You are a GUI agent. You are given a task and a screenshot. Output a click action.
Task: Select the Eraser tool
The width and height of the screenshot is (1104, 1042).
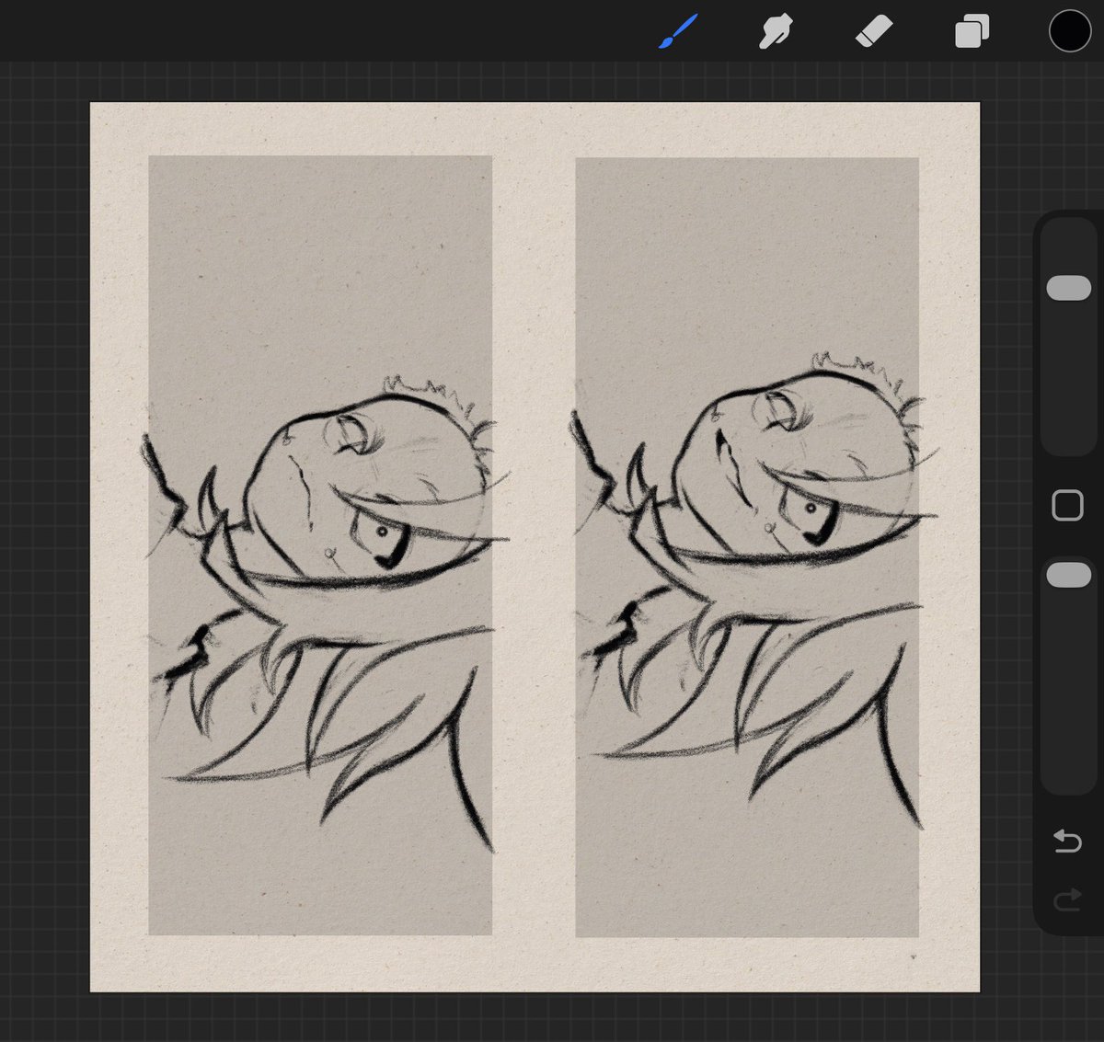point(873,33)
